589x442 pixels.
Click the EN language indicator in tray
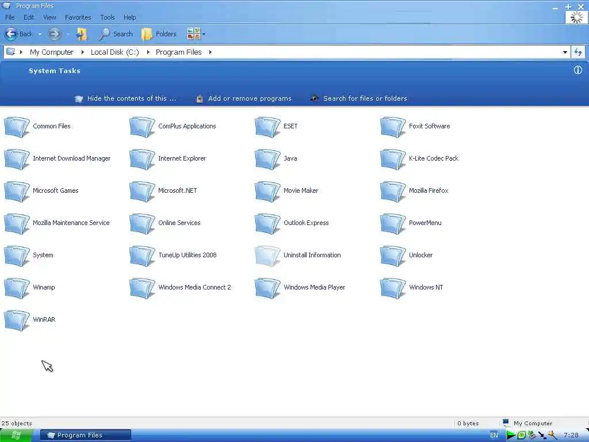click(x=494, y=435)
